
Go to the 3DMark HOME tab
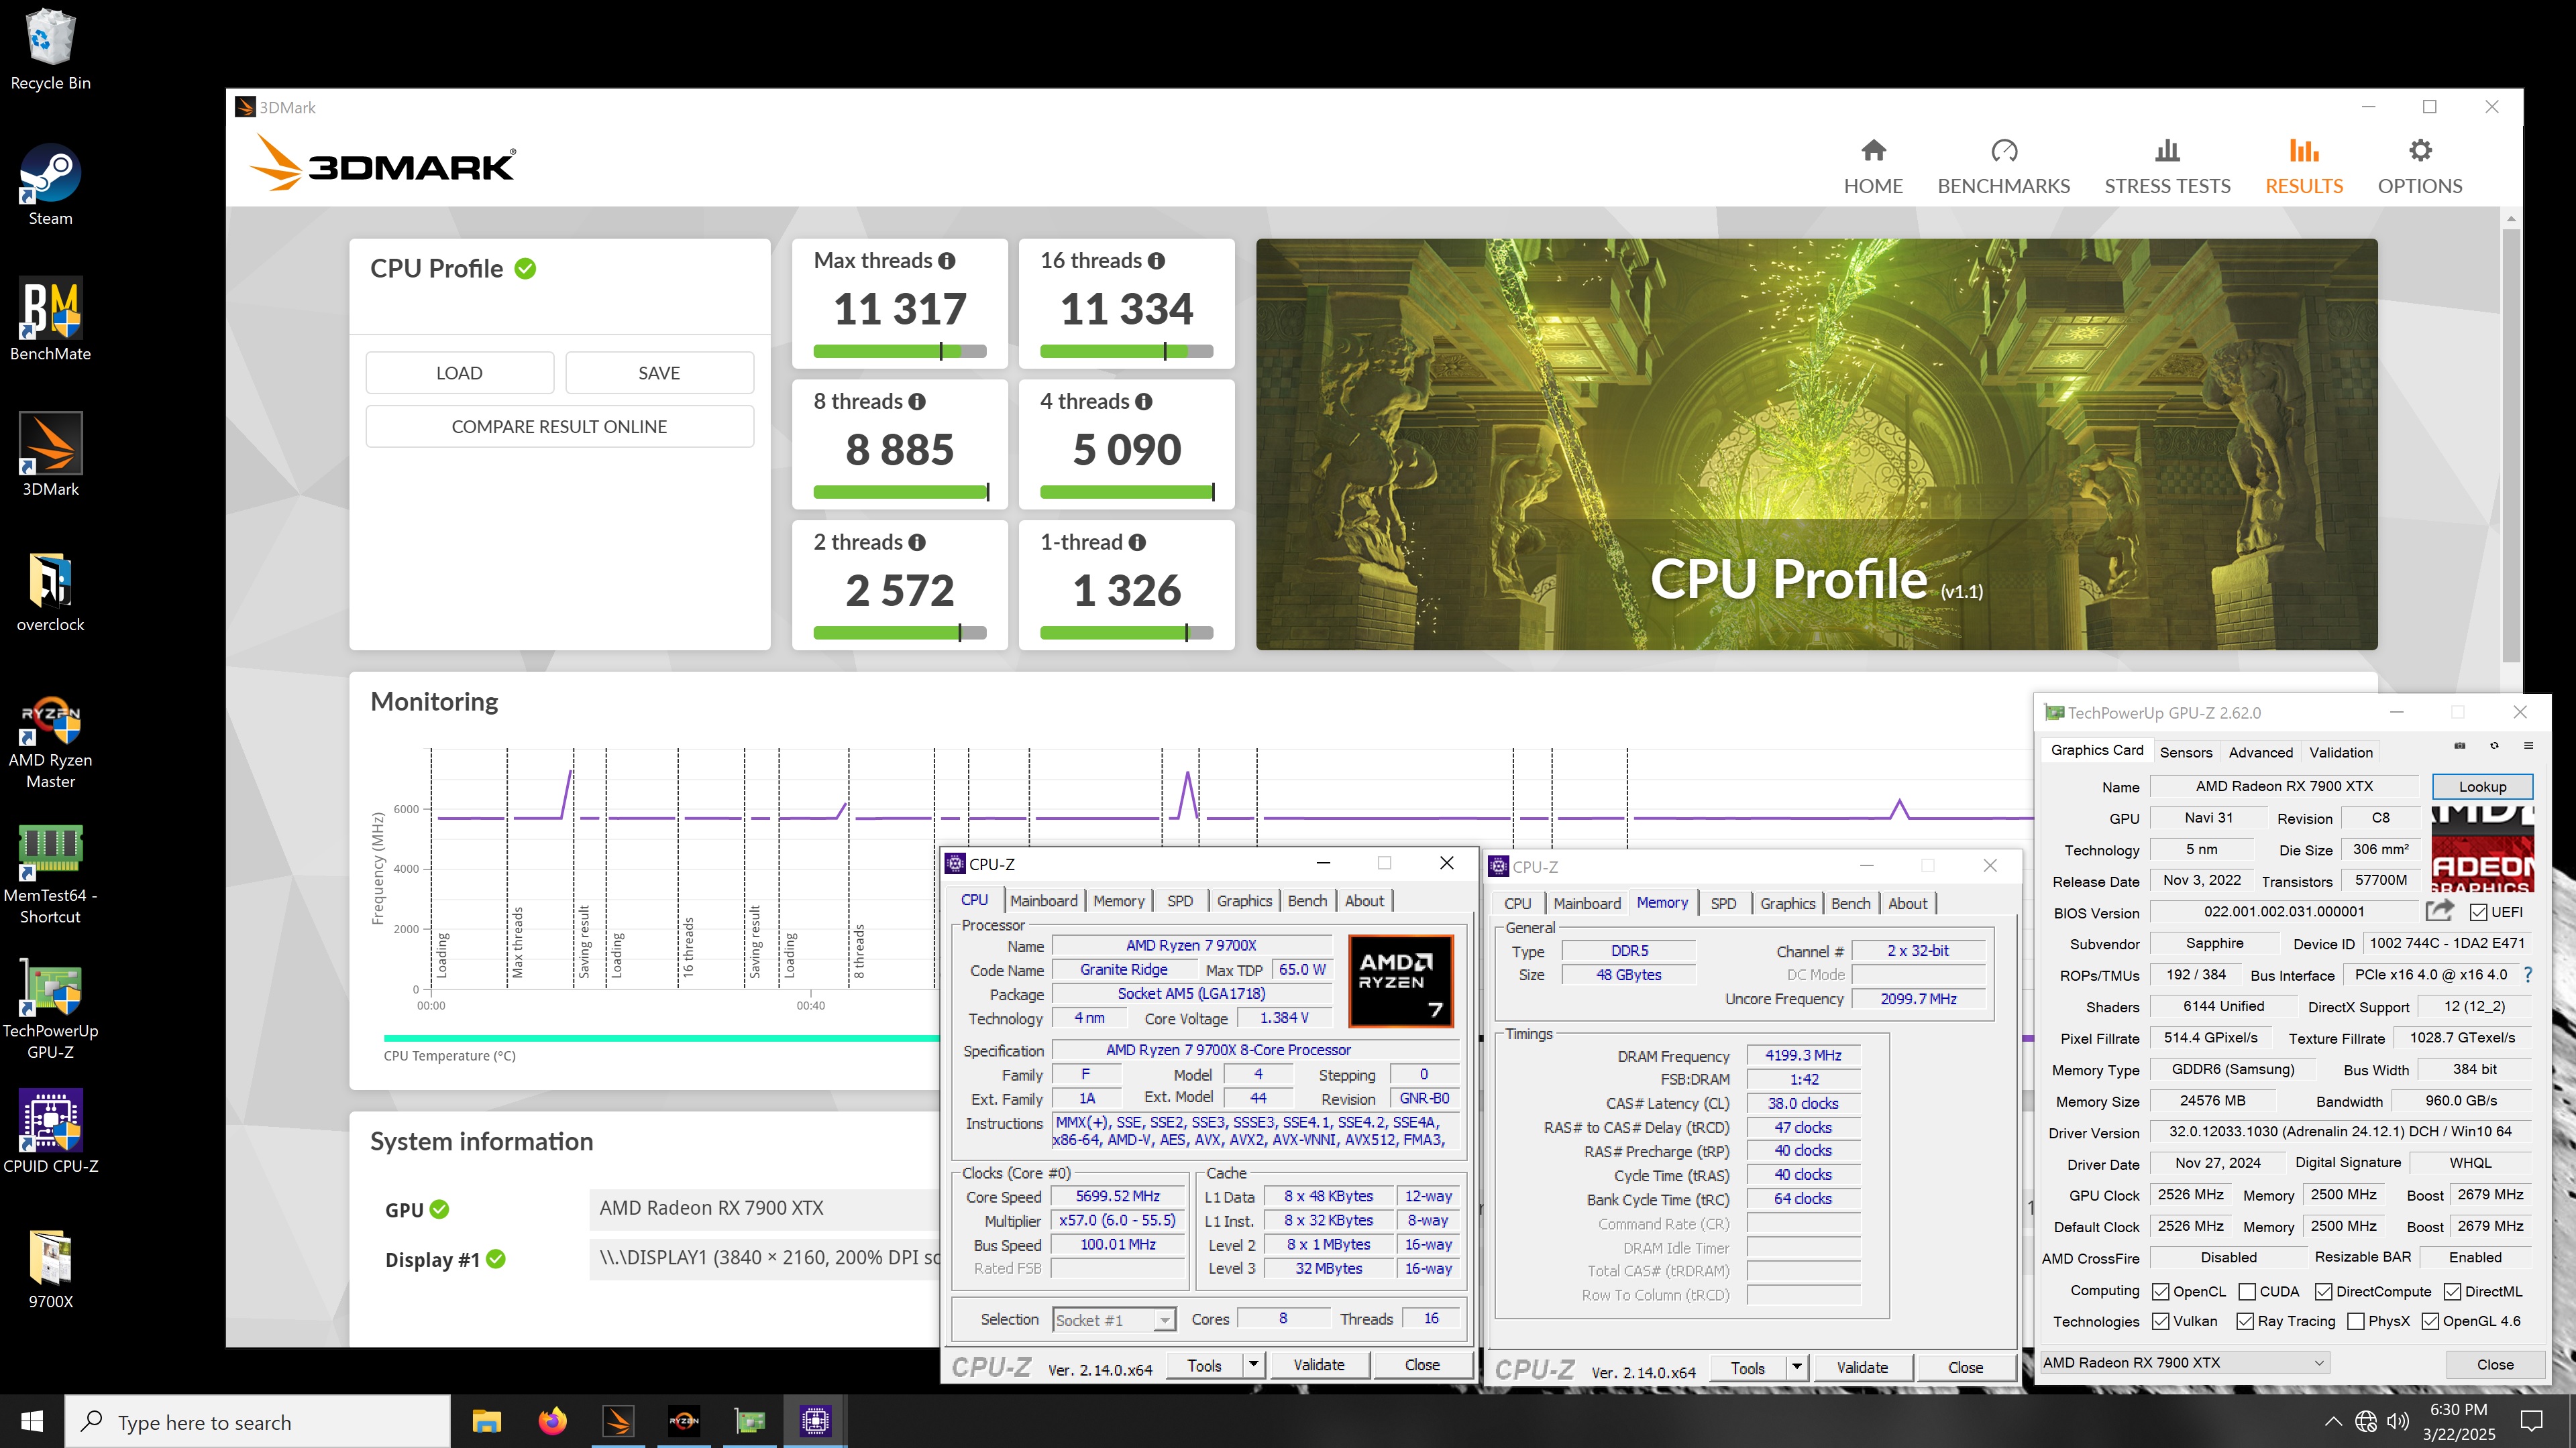tap(1873, 166)
